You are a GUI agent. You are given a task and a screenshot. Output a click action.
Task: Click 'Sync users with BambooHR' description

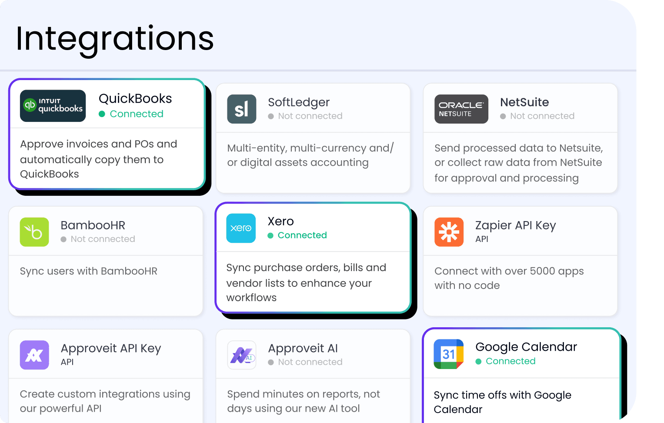tap(89, 271)
